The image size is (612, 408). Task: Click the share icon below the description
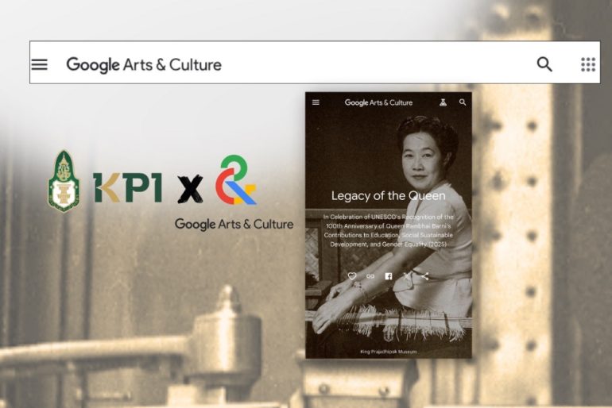tap(425, 276)
